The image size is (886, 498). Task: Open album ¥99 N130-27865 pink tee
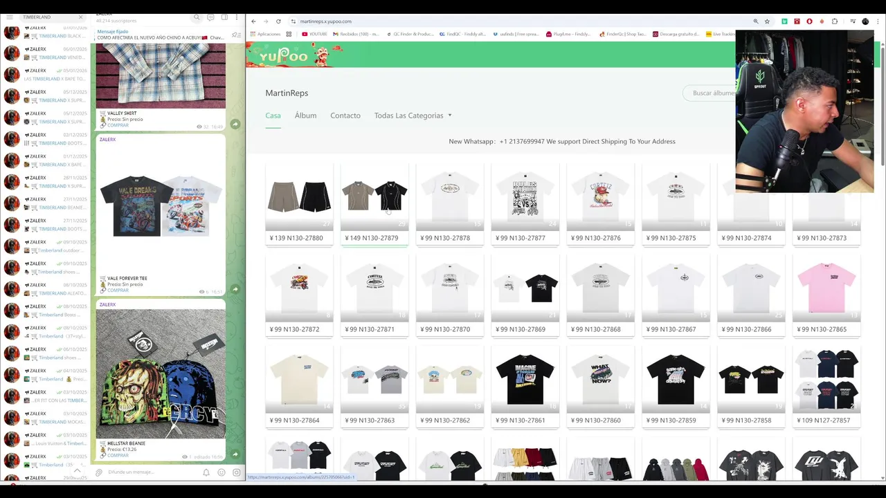pos(826,295)
